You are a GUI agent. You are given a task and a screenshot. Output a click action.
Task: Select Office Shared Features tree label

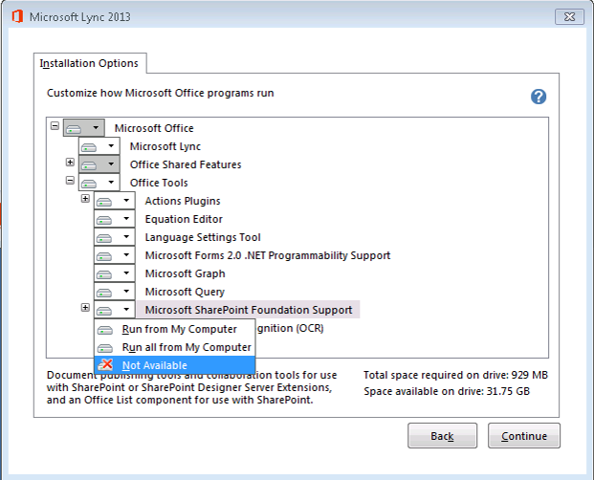[x=186, y=164]
